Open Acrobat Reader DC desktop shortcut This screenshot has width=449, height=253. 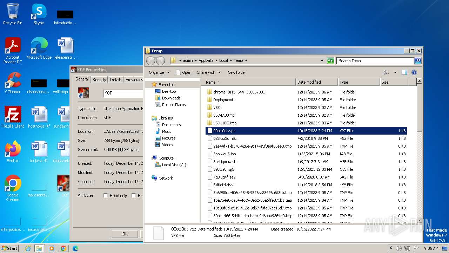coord(13,50)
